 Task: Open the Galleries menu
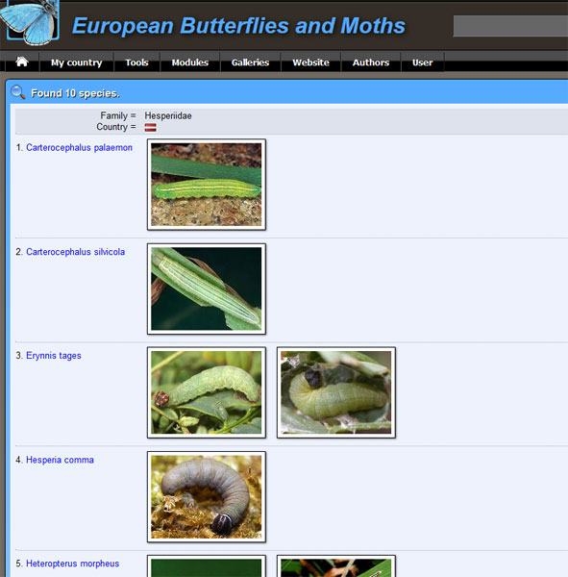[x=250, y=63]
